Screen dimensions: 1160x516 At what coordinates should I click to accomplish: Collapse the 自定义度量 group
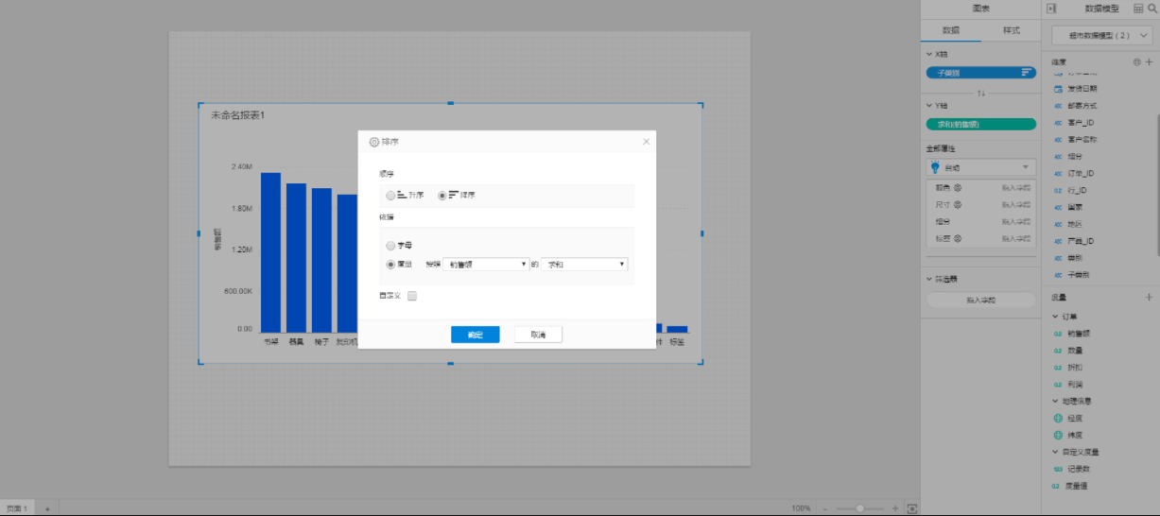pos(1056,452)
